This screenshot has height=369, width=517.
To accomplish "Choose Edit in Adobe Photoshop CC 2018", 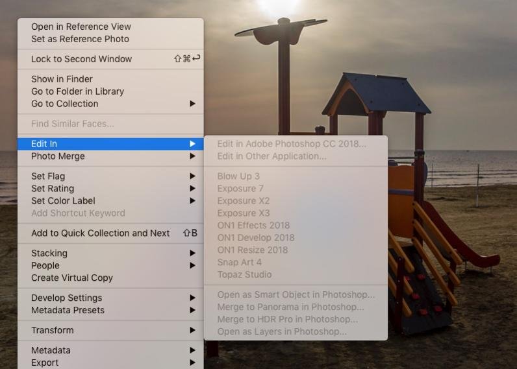I will 292,144.
